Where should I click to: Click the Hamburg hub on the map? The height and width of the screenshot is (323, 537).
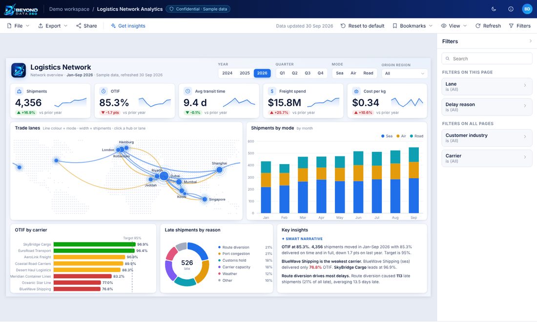126,148
